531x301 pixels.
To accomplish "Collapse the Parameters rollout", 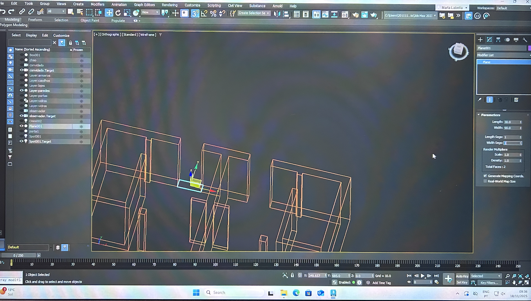I will pyautogui.click(x=490, y=115).
